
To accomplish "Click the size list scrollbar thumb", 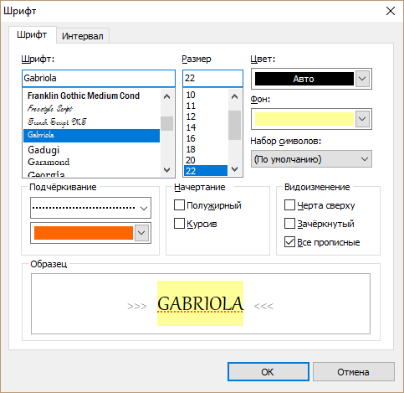I will point(234,125).
